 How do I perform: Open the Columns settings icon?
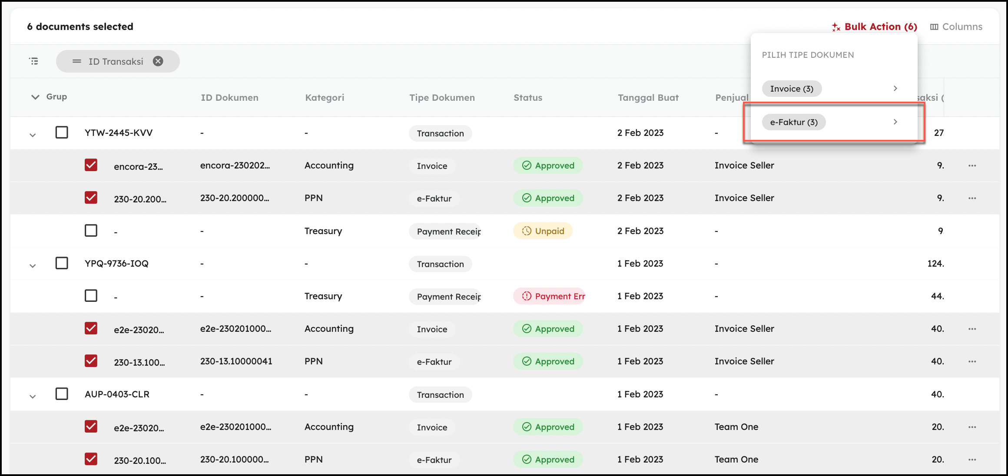point(934,27)
